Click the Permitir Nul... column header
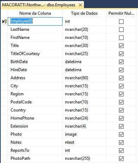Image resolution: width=138 pixels, height=163 pixels. point(121,13)
